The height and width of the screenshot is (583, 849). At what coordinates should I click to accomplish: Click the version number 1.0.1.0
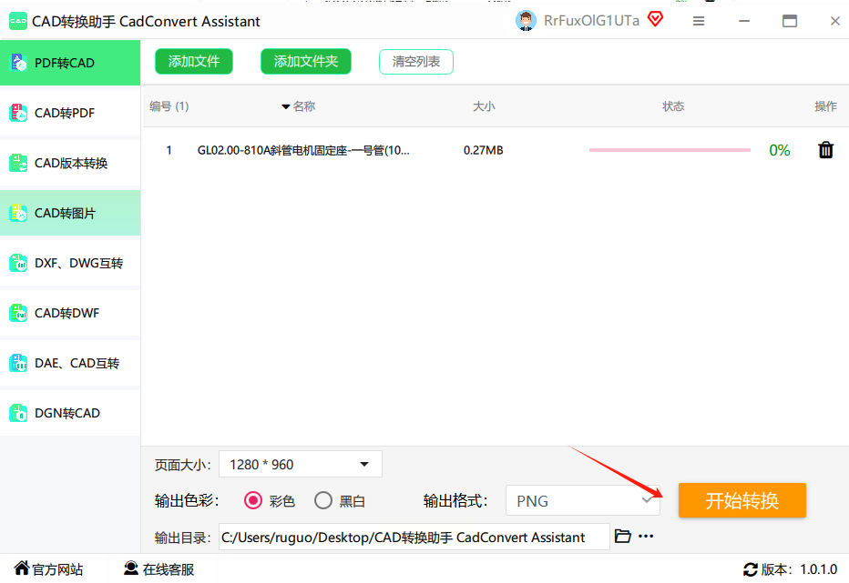[x=819, y=569]
